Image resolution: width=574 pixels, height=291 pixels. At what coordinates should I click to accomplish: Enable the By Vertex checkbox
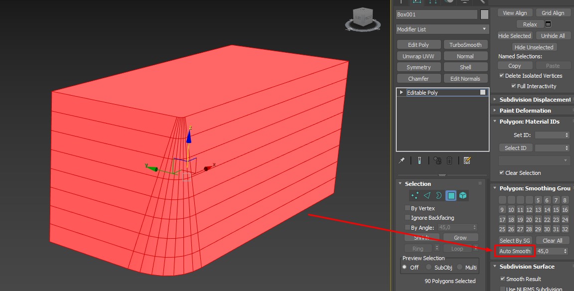click(408, 208)
